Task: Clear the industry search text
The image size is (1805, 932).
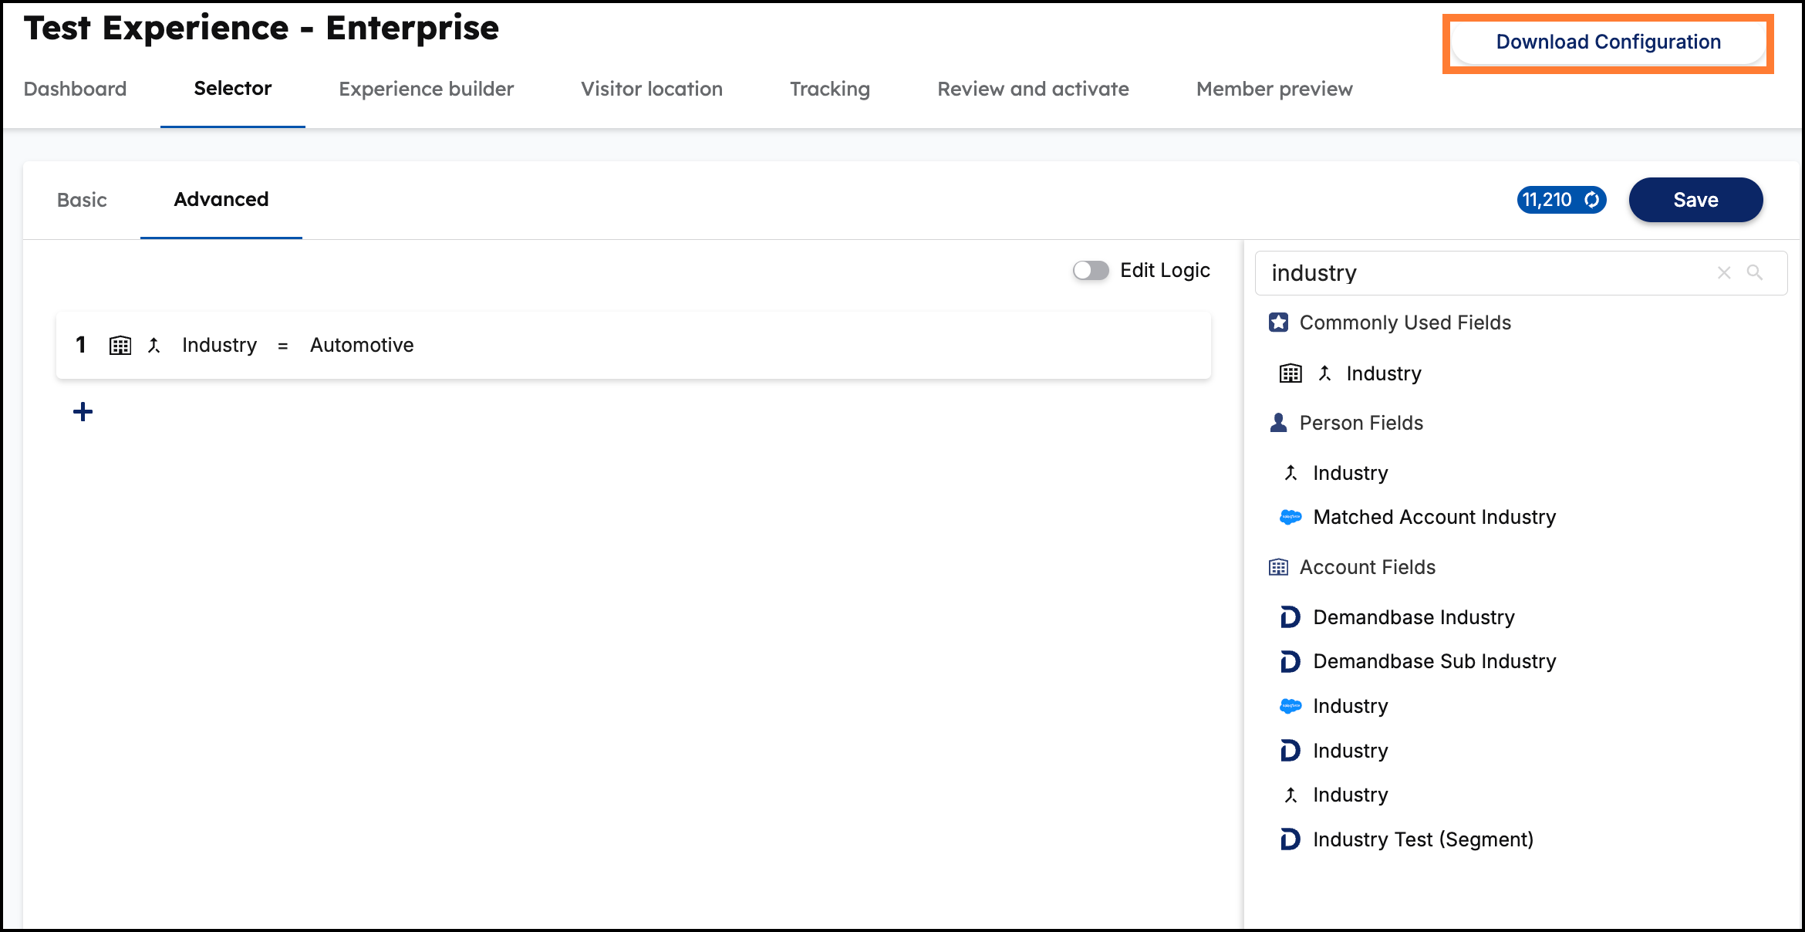Action: pyautogui.click(x=1725, y=273)
